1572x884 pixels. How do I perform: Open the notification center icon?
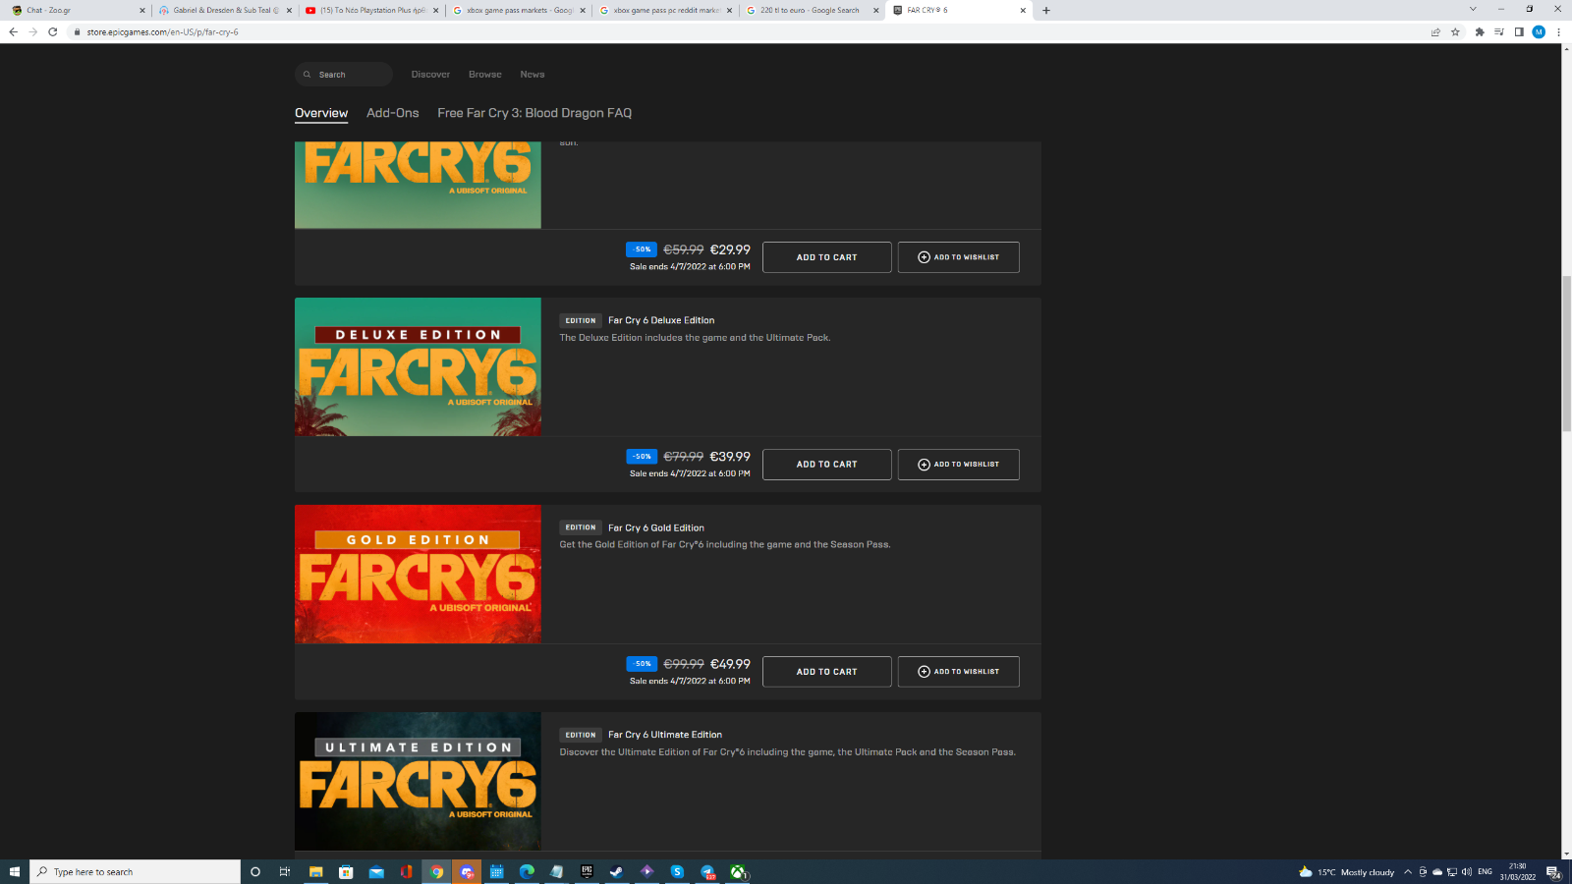pyautogui.click(x=1553, y=871)
